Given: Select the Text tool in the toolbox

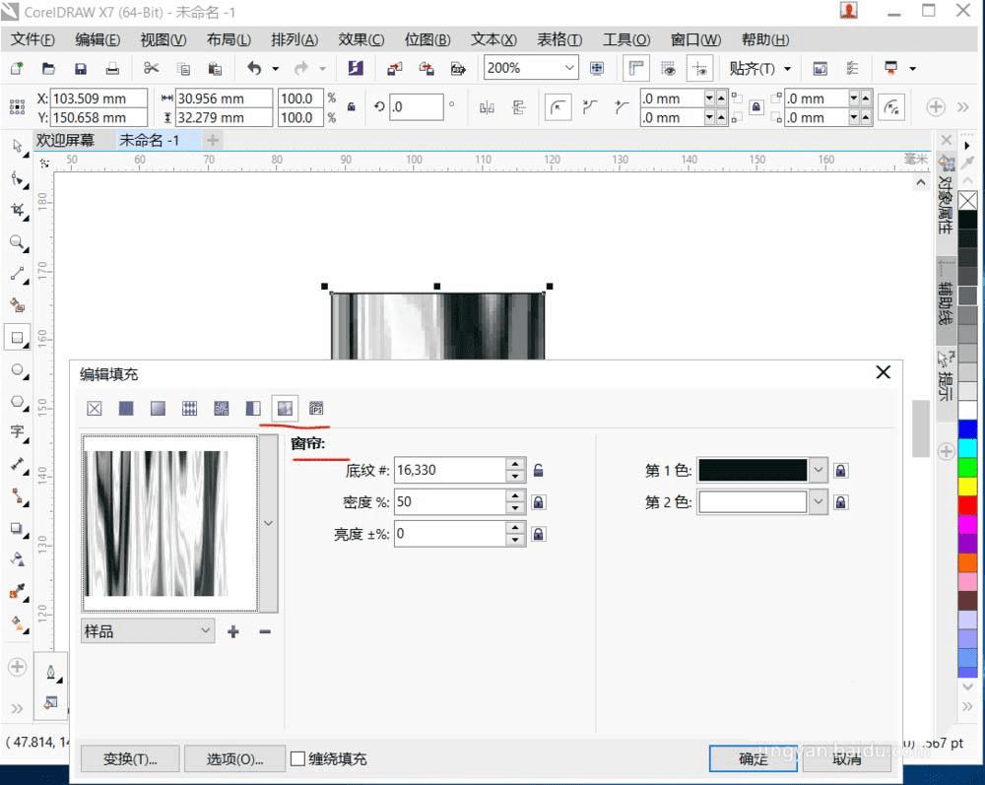Looking at the screenshot, I should point(18,431).
